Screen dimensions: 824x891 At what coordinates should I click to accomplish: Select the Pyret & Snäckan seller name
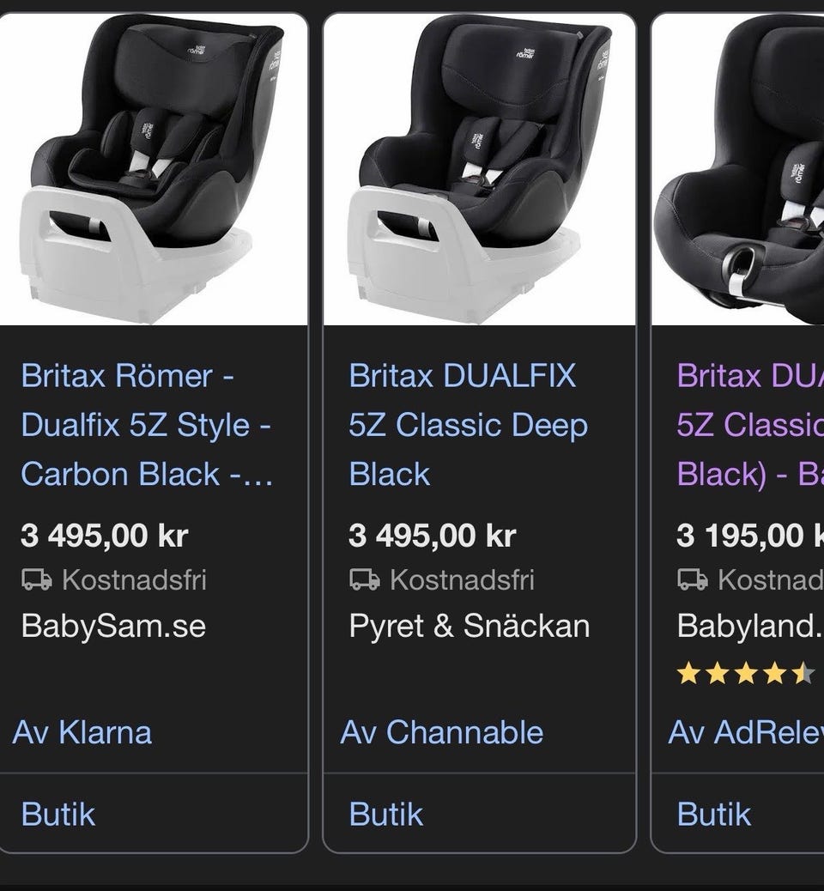click(x=470, y=626)
